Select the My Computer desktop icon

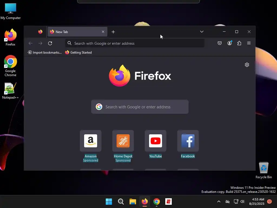(11, 11)
